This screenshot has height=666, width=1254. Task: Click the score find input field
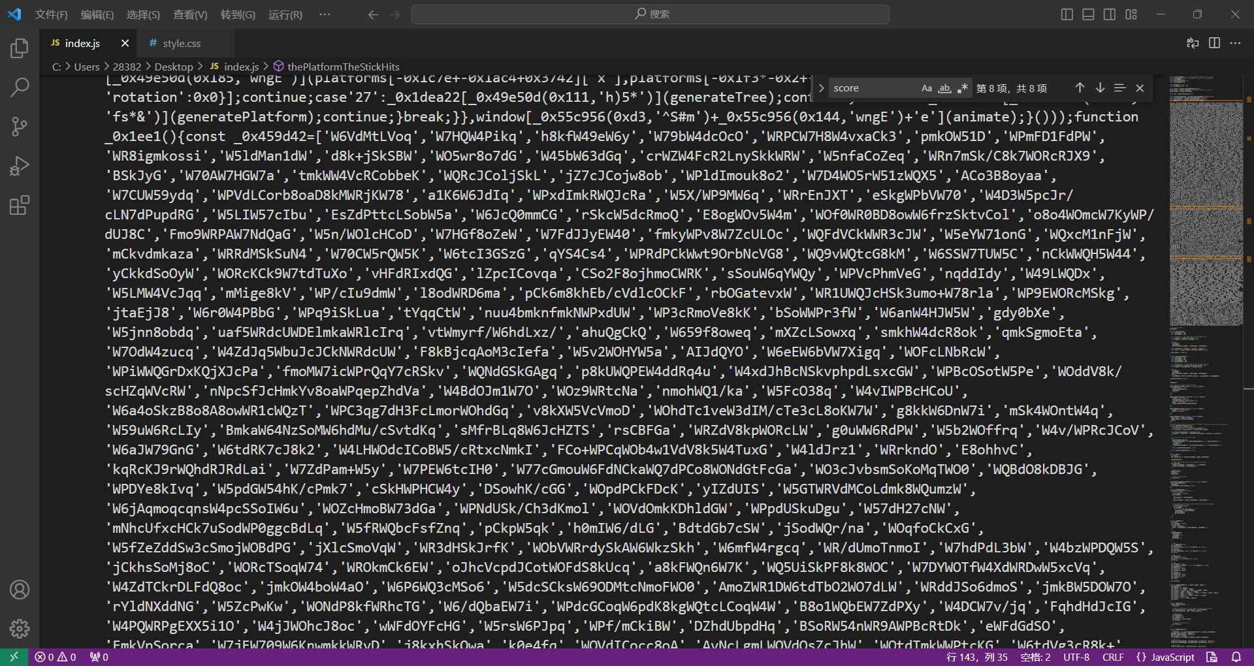(872, 88)
